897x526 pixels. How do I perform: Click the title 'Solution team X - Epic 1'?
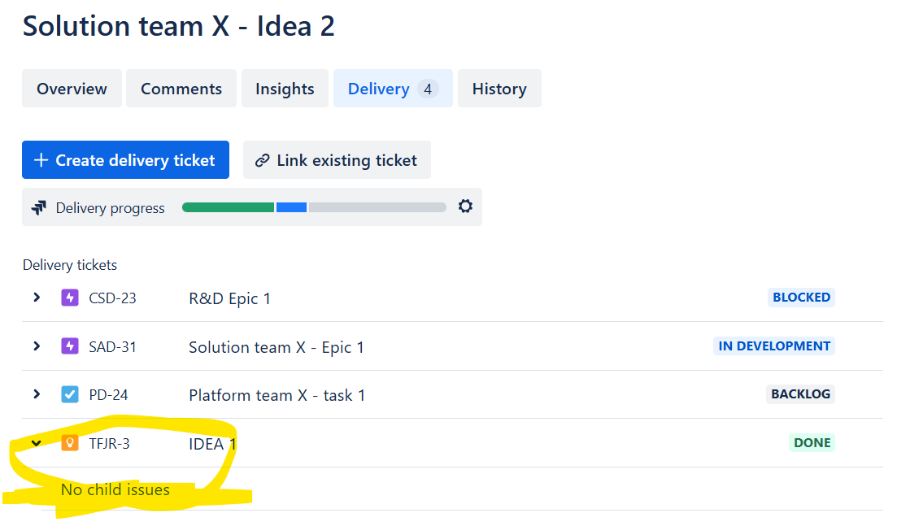click(x=277, y=347)
